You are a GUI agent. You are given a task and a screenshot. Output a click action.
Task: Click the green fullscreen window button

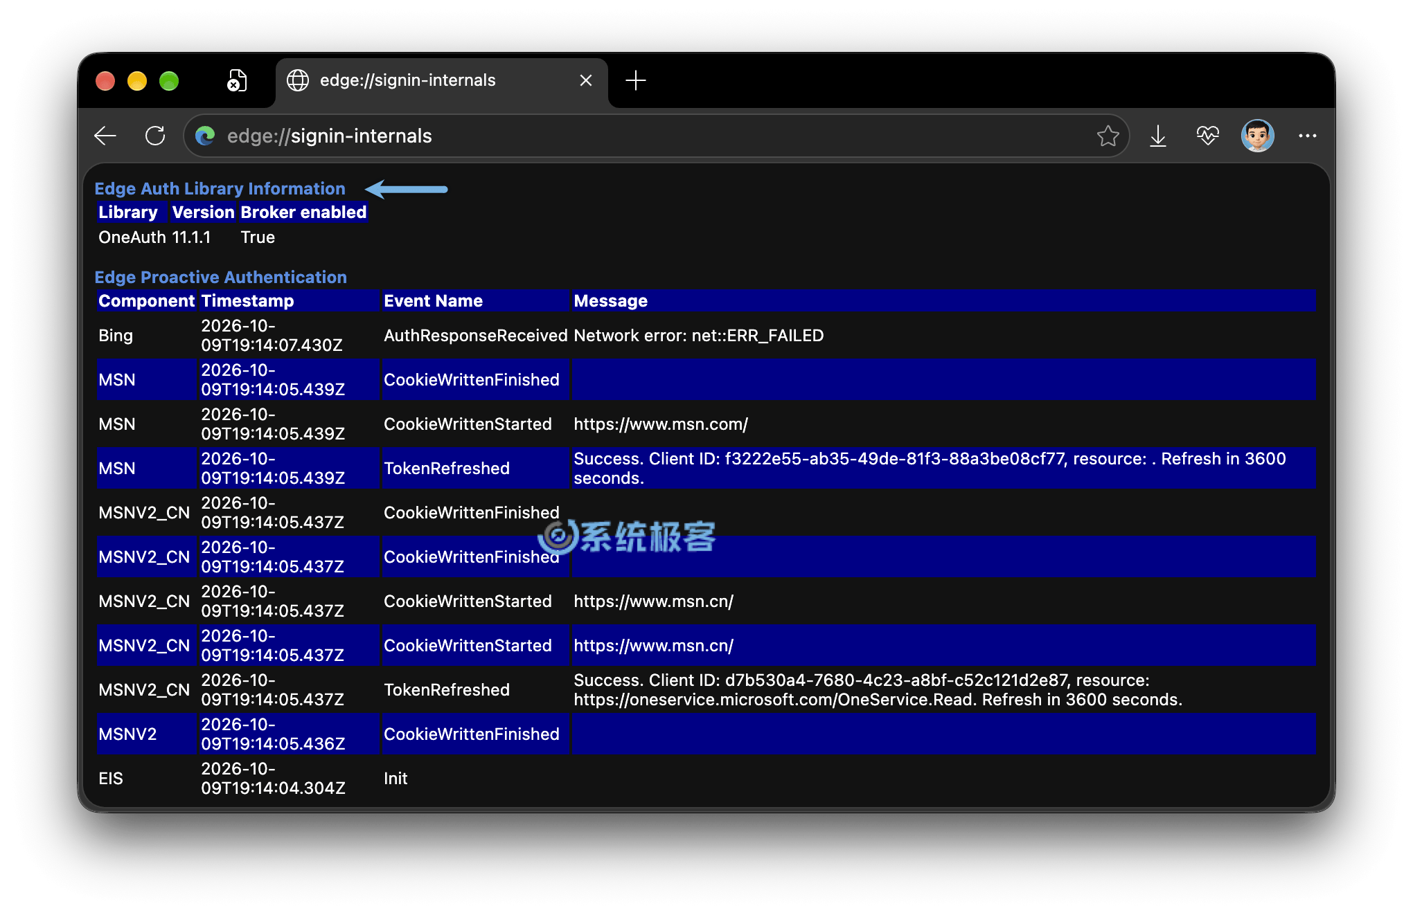pyautogui.click(x=169, y=81)
